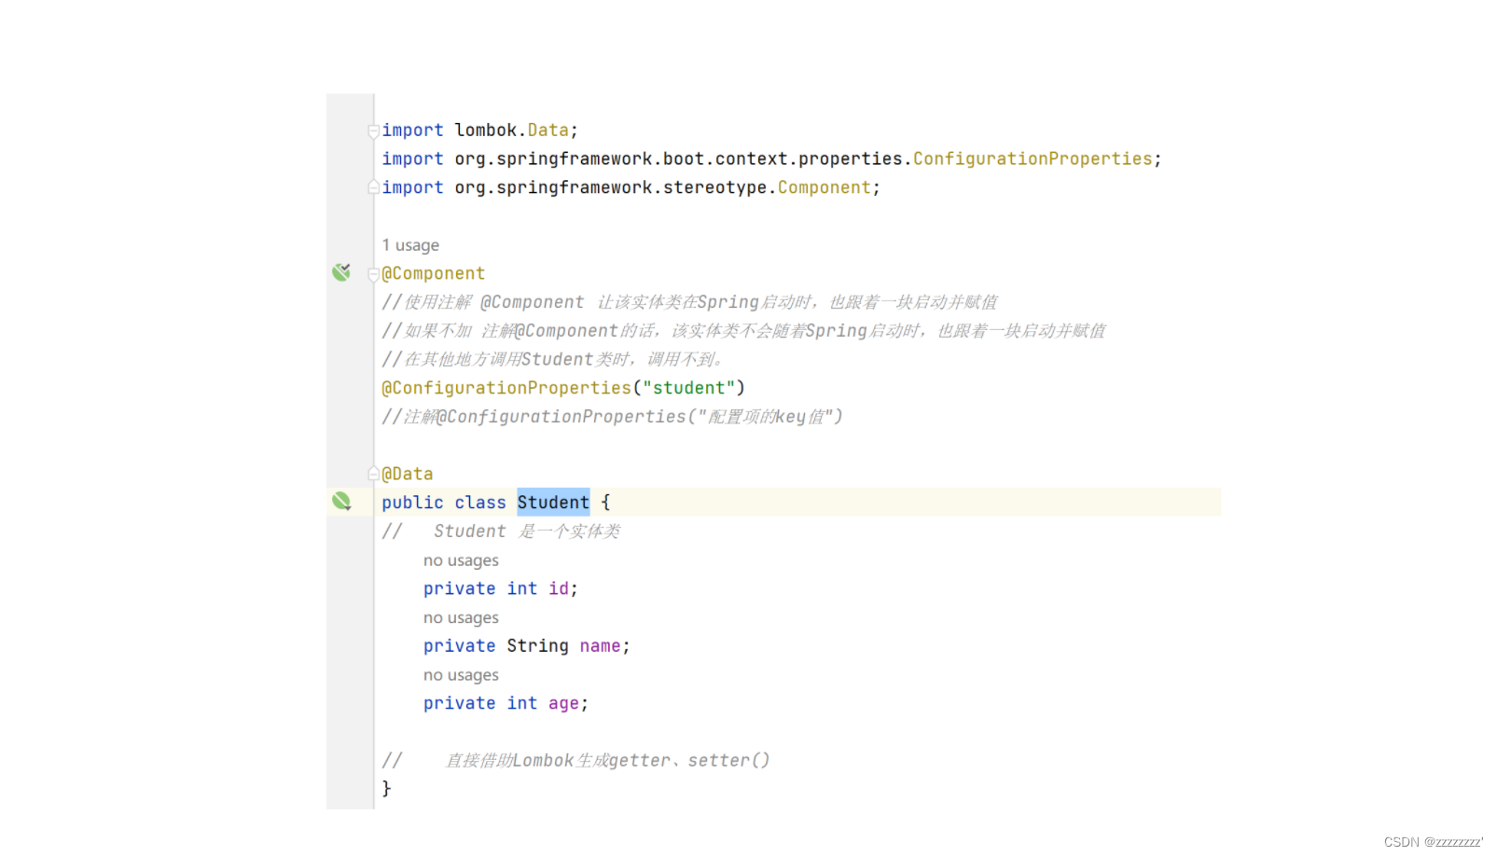The height and width of the screenshot is (856, 1497).
Task: Click the comment '//注解@ConfigurationProperties("配置项的key值")'
Action: click(x=612, y=417)
